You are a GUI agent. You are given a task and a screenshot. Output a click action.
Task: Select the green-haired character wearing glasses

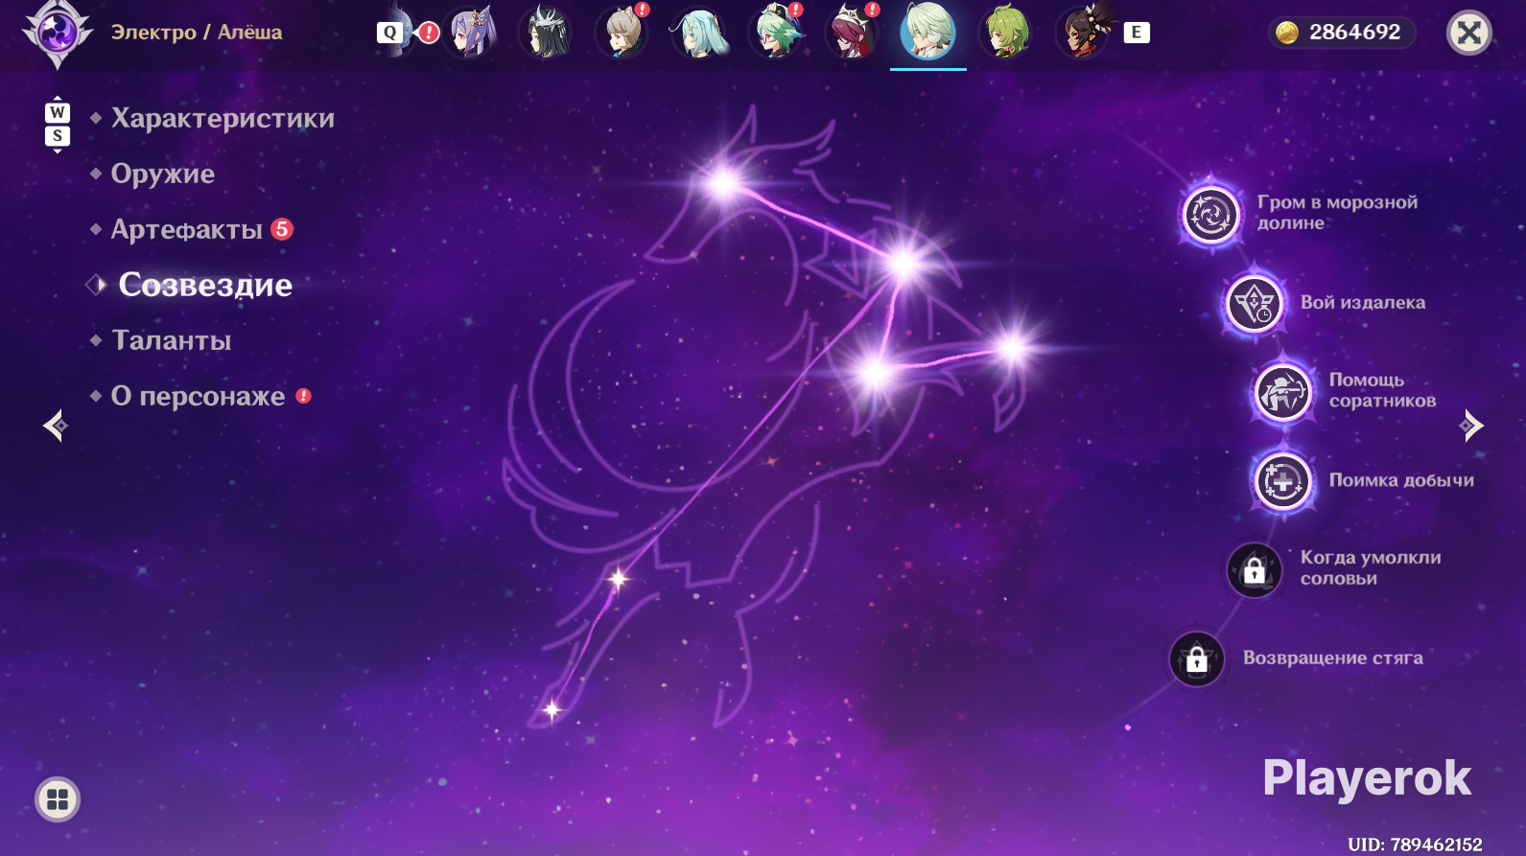click(x=776, y=32)
